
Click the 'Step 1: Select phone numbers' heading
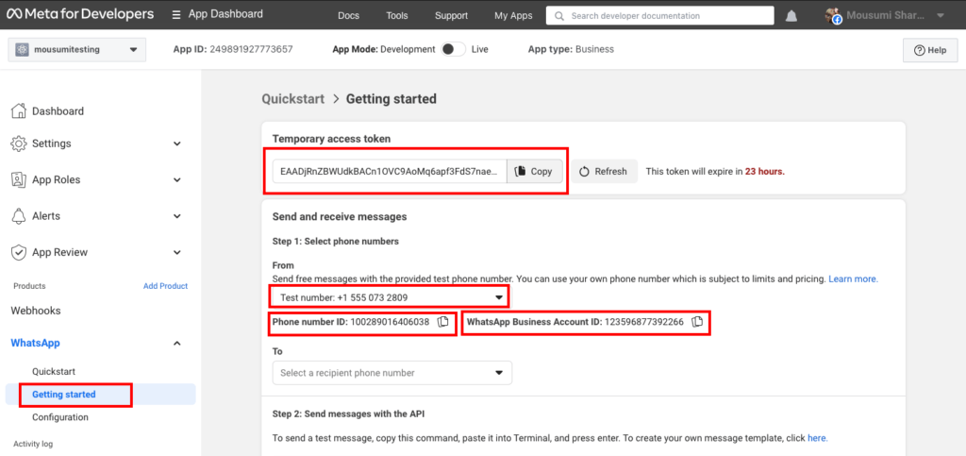(336, 241)
